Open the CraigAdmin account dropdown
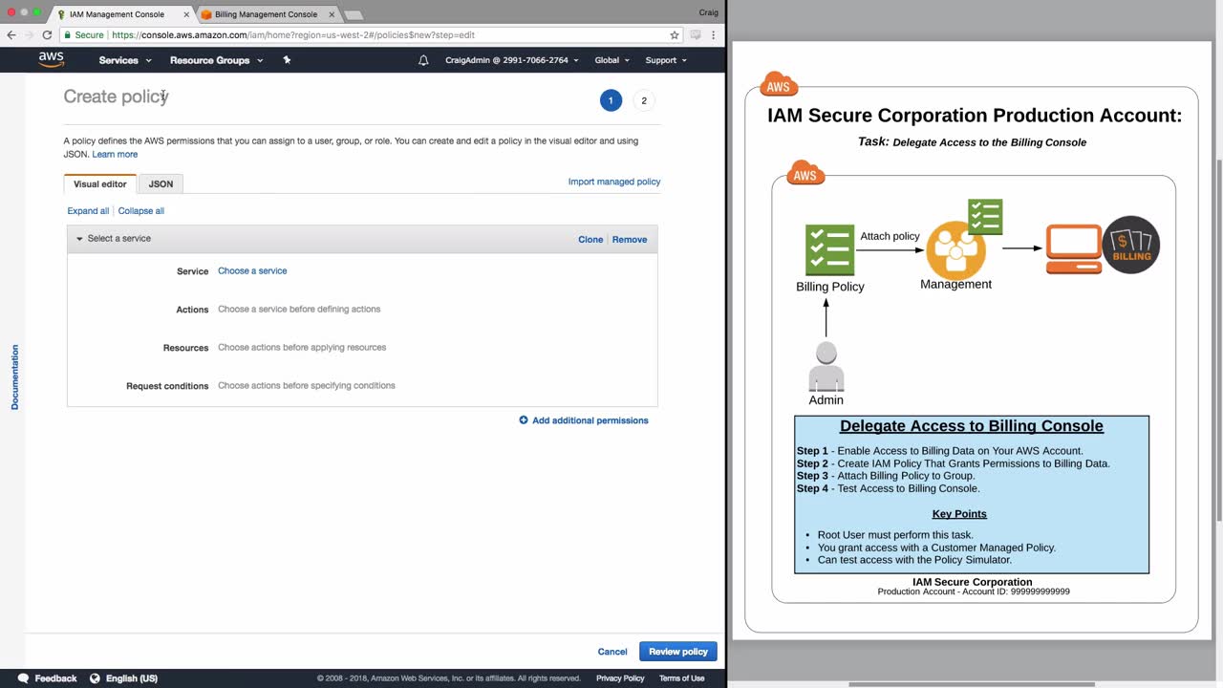This screenshot has height=688, width=1223. [511, 60]
